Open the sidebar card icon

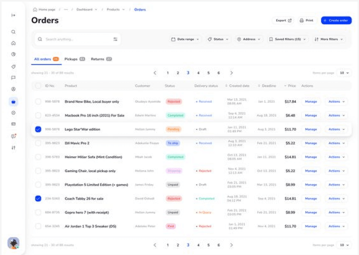(13, 124)
